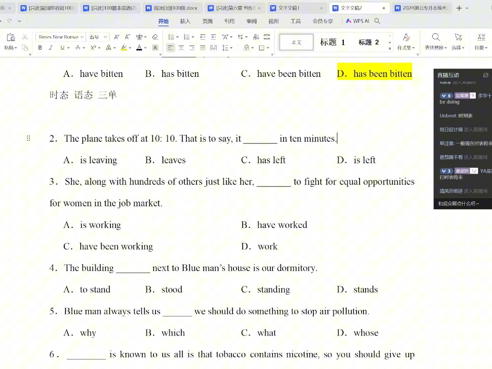Image resolution: width=492 pixels, height=369 pixels.
Task: Toggle Italic formatting
Action: 51,48
